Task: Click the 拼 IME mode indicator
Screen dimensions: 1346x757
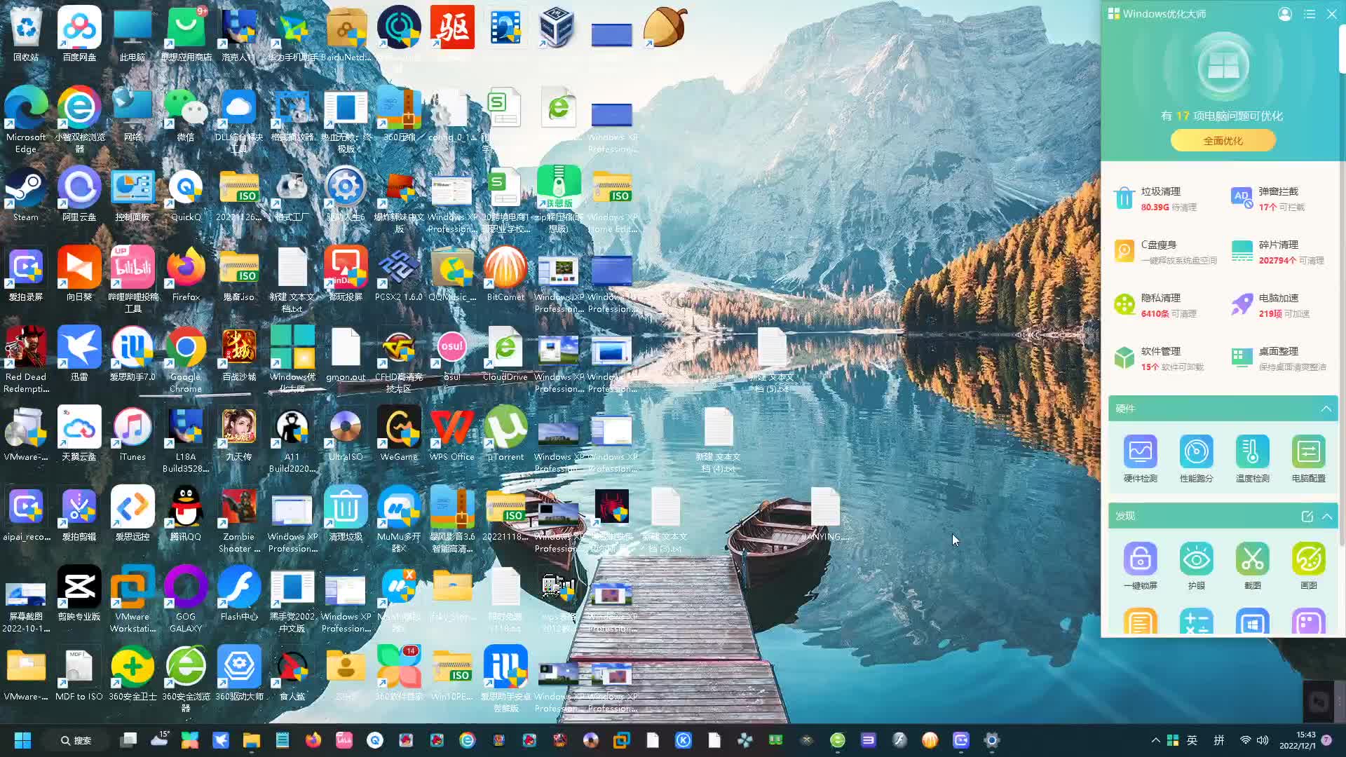Action: (1219, 740)
